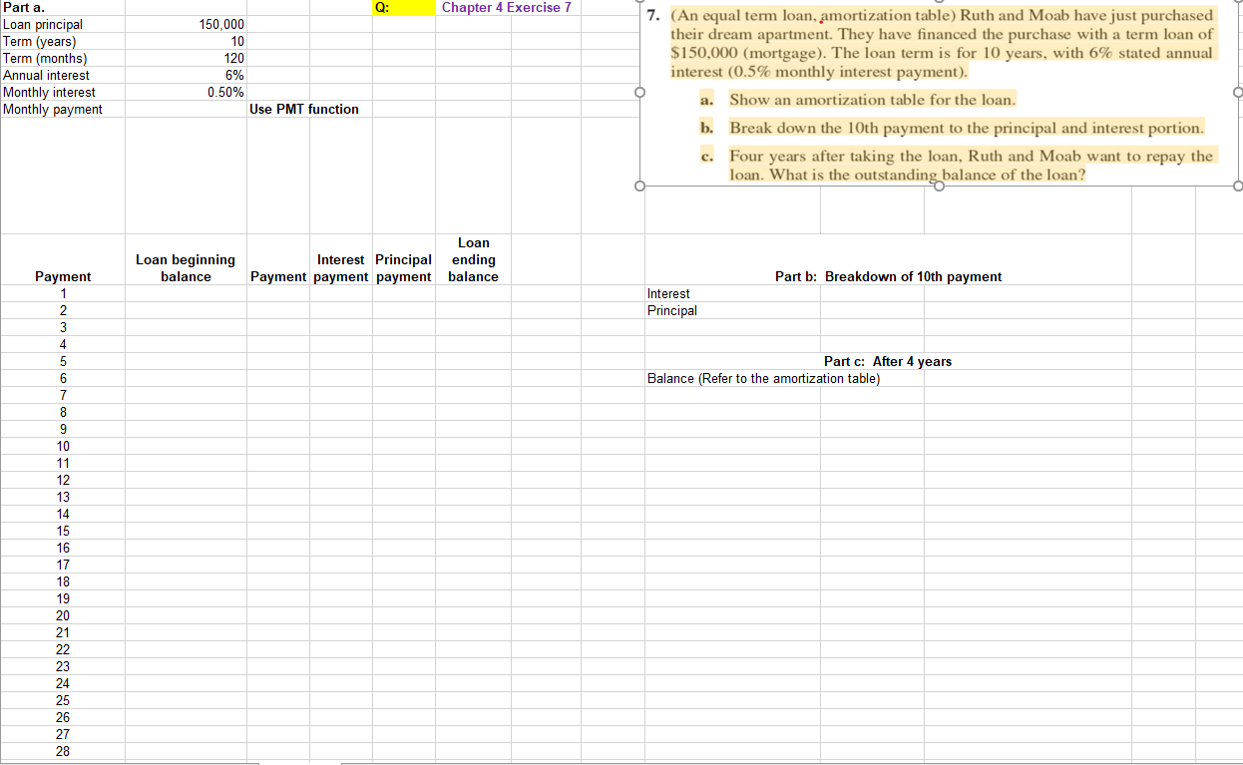The width and height of the screenshot is (1243, 765).
Task: Click Part b: Breakdown of 10th payment heading
Action: (x=913, y=276)
